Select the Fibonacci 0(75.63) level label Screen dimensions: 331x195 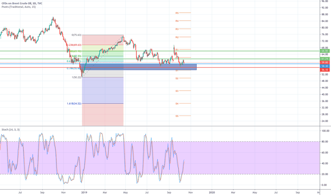click(x=76, y=35)
